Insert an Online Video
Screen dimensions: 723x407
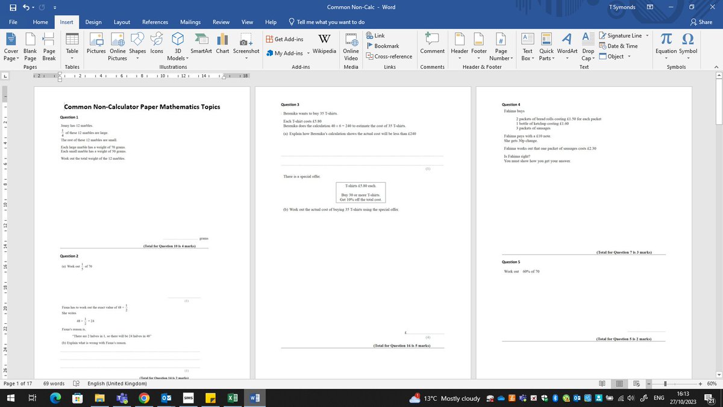point(351,47)
